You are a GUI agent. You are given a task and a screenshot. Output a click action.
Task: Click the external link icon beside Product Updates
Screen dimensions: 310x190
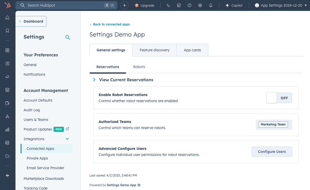point(67,129)
